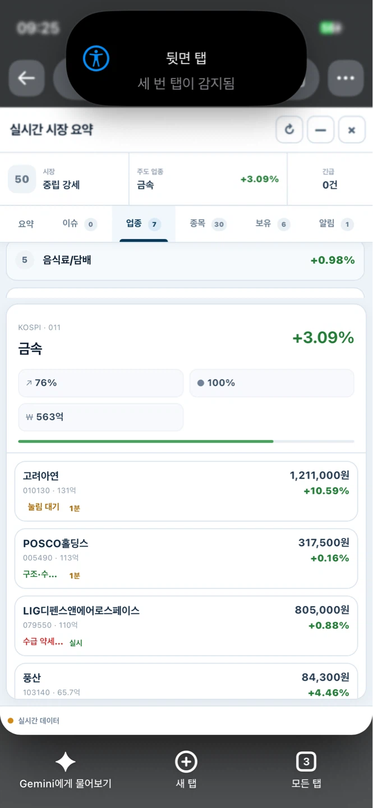
Task: Refresh the 실시간 시장 요약 panel
Action: tap(289, 130)
